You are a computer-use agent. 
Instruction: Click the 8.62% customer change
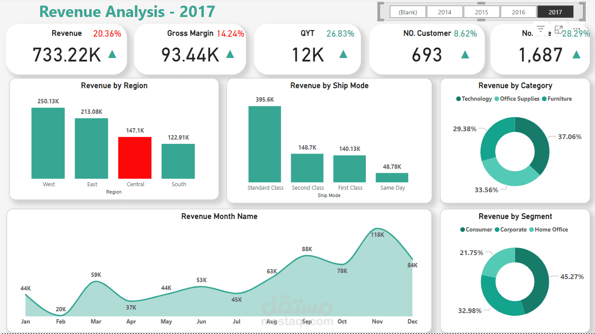465,34
